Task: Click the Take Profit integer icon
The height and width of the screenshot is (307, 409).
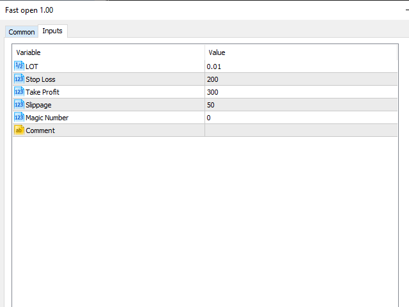Action: click(19, 91)
